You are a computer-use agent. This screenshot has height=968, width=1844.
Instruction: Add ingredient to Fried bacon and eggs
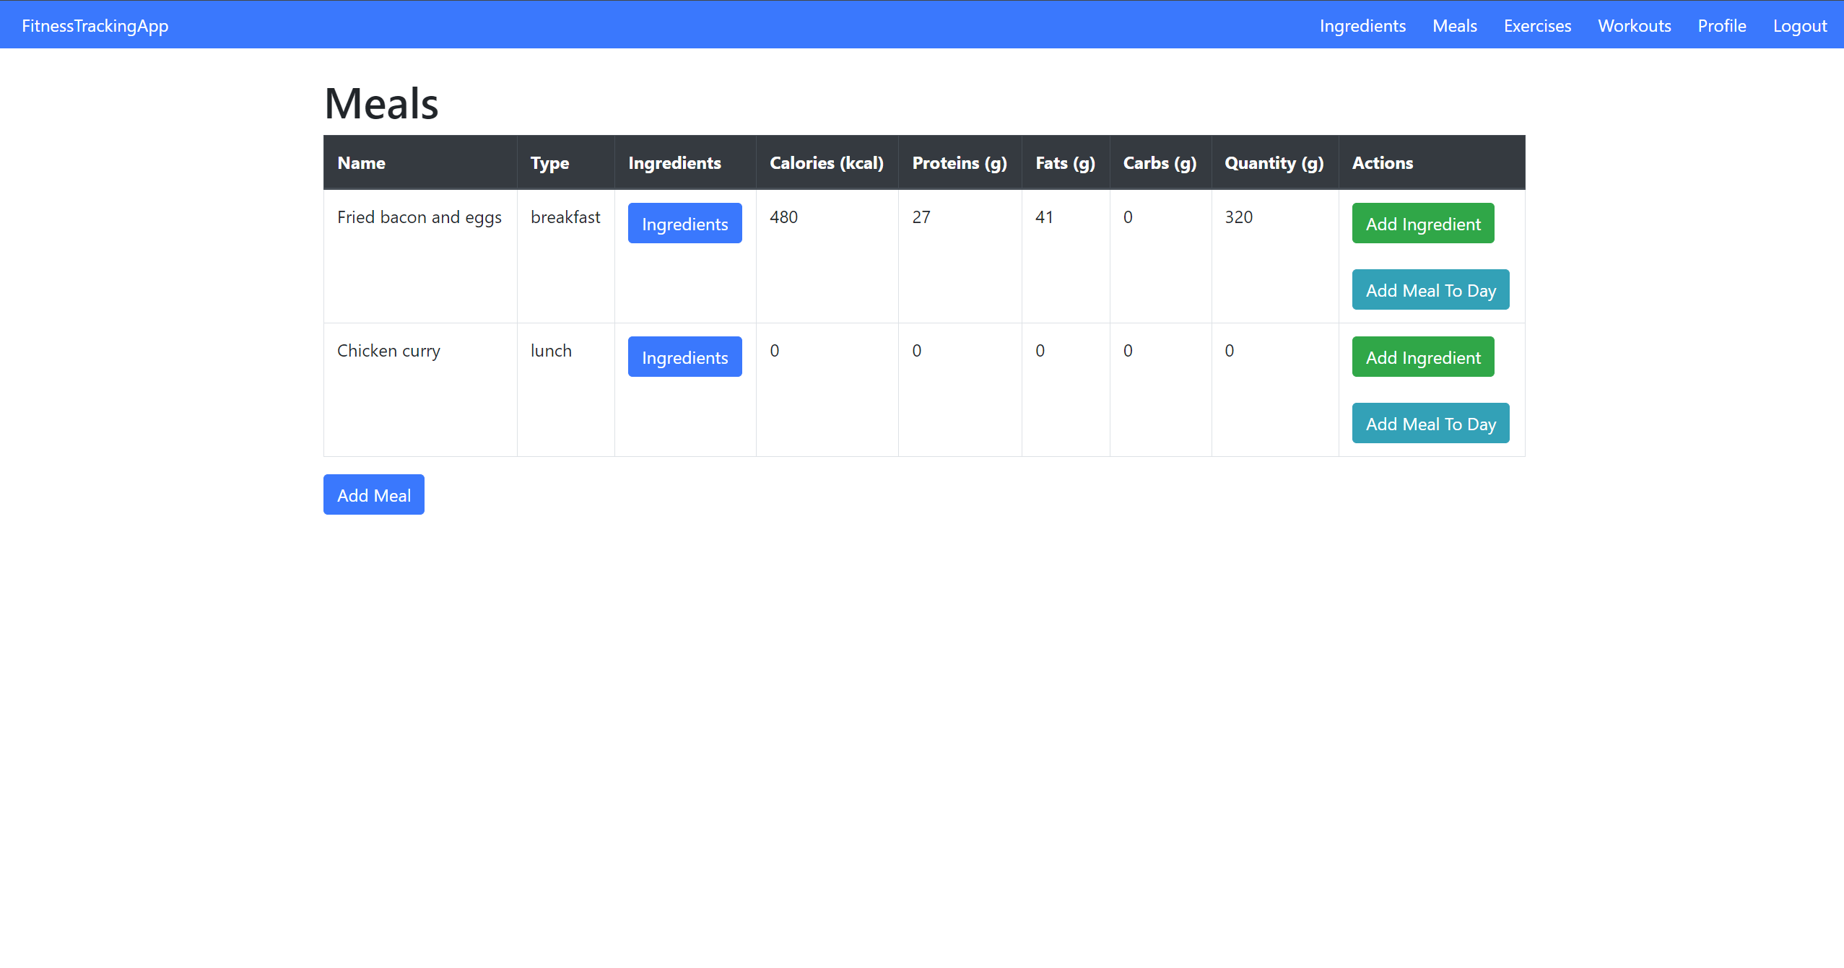pyautogui.click(x=1422, y=224)
